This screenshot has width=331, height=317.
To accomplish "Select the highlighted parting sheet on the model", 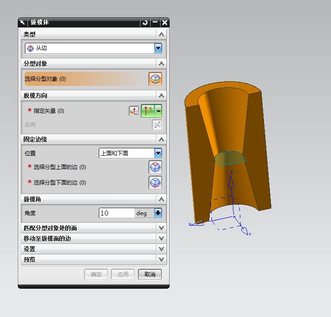I will click(230, 158).
